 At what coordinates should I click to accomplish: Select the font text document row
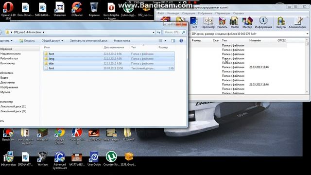(x=109, y=68)
